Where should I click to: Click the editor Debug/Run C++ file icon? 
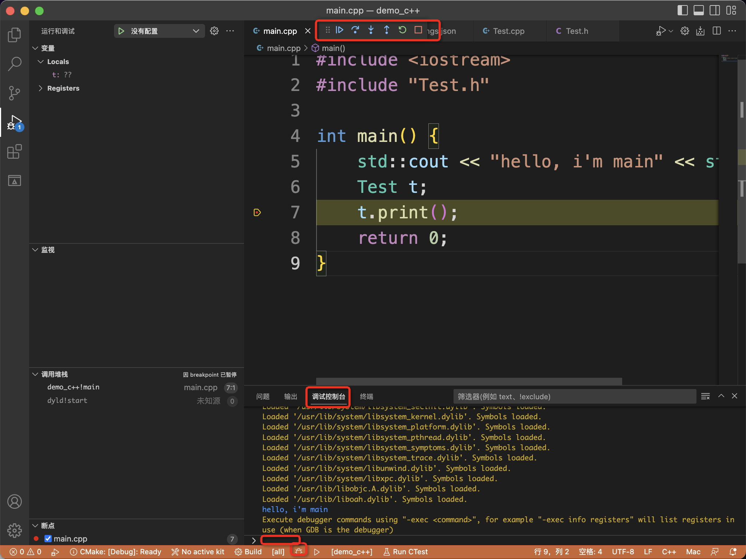point(661,31)
